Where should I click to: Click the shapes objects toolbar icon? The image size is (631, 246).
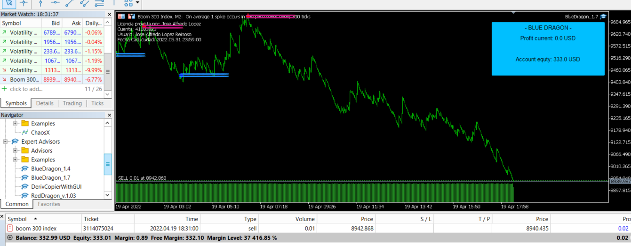click(x=128, y=3)
